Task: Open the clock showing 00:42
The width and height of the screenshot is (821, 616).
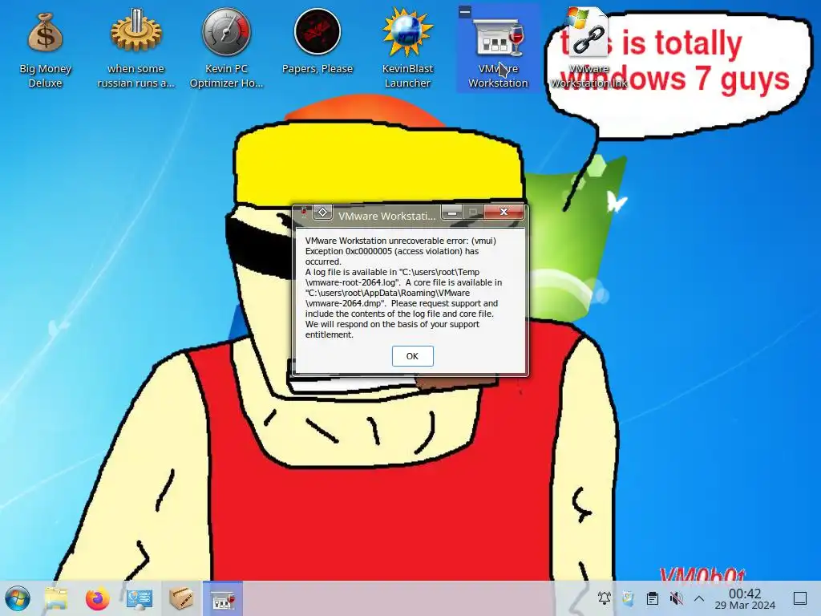Action: pyautogui.click(x=745, y=598)
